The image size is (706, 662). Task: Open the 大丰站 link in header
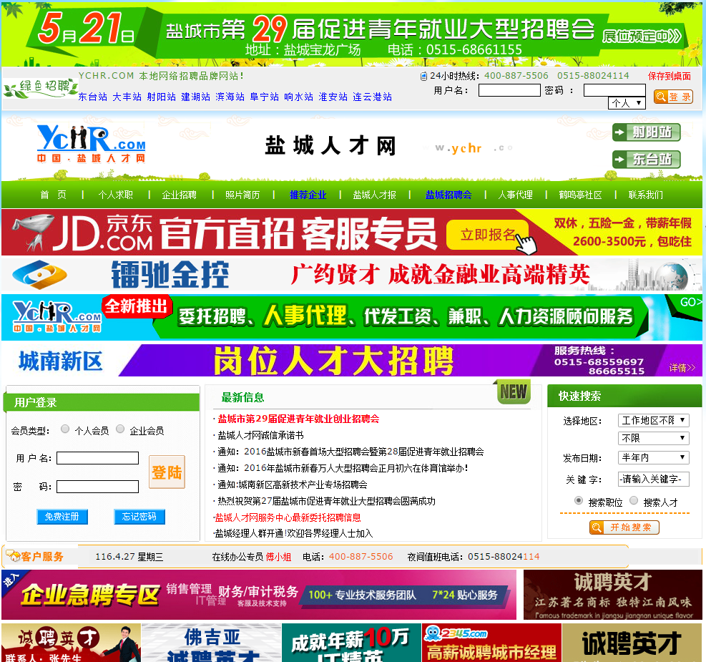tap(127, 97)
